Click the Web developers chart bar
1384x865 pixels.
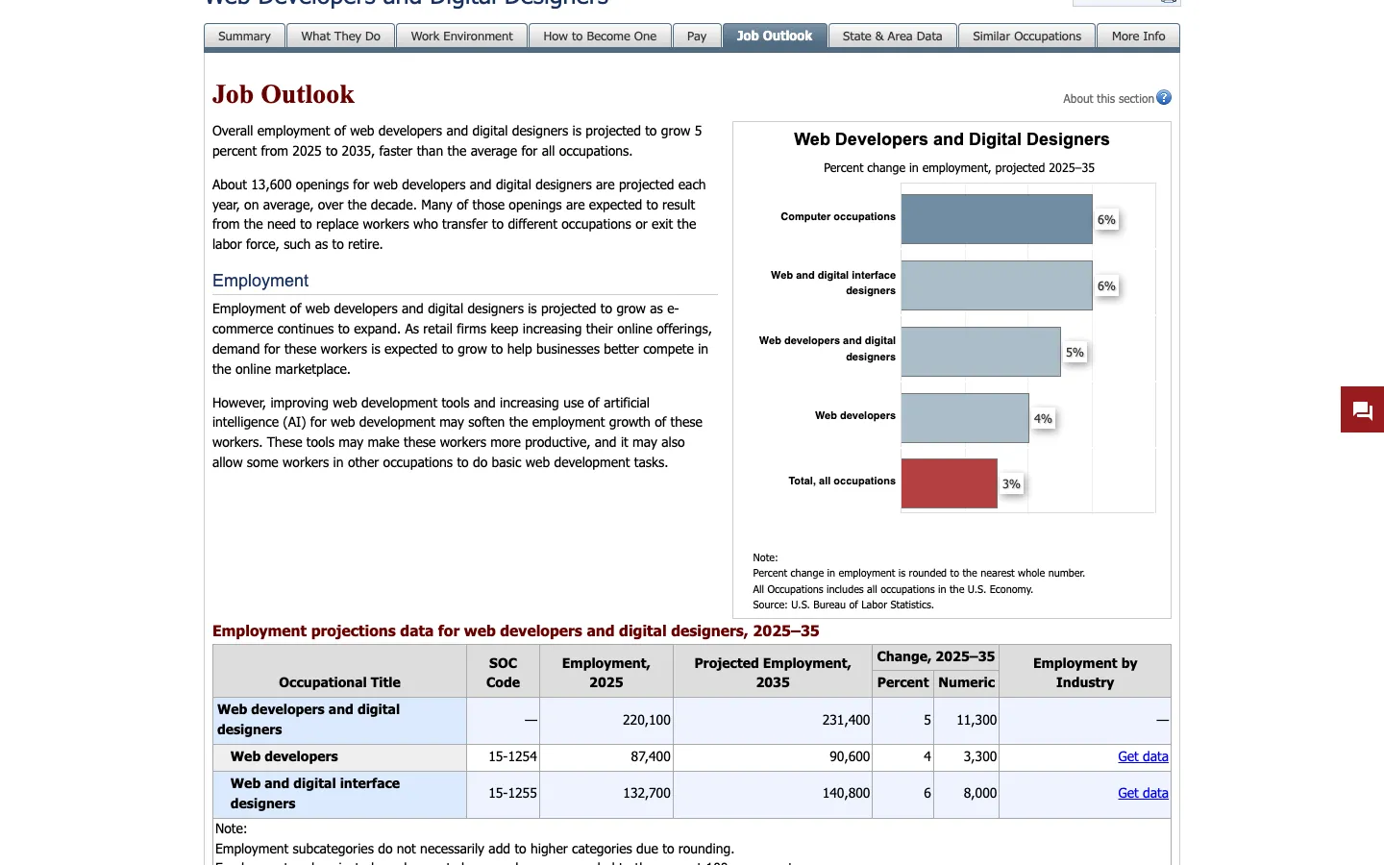[965, 418]
